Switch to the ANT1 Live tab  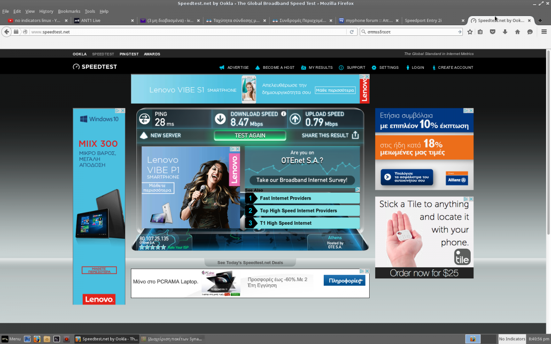tap(103, 20)
